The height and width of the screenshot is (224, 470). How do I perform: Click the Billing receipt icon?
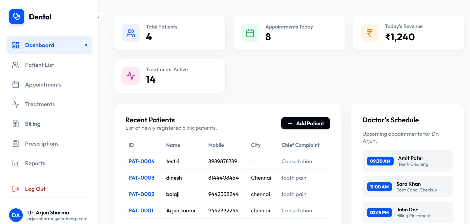click(16, 124)
